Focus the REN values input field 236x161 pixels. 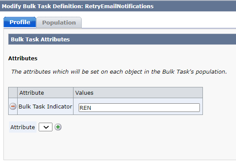click(x=139, y=108)
